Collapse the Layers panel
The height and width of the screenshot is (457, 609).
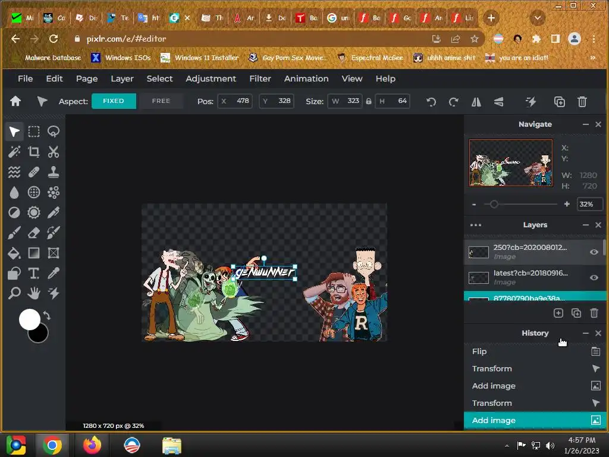pyautogui.click(x=586, y=225)
